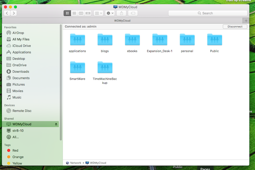The width and height of the screenshot is (255, 170).
Task: Click the Devices section header
Action: coord(9,105)
